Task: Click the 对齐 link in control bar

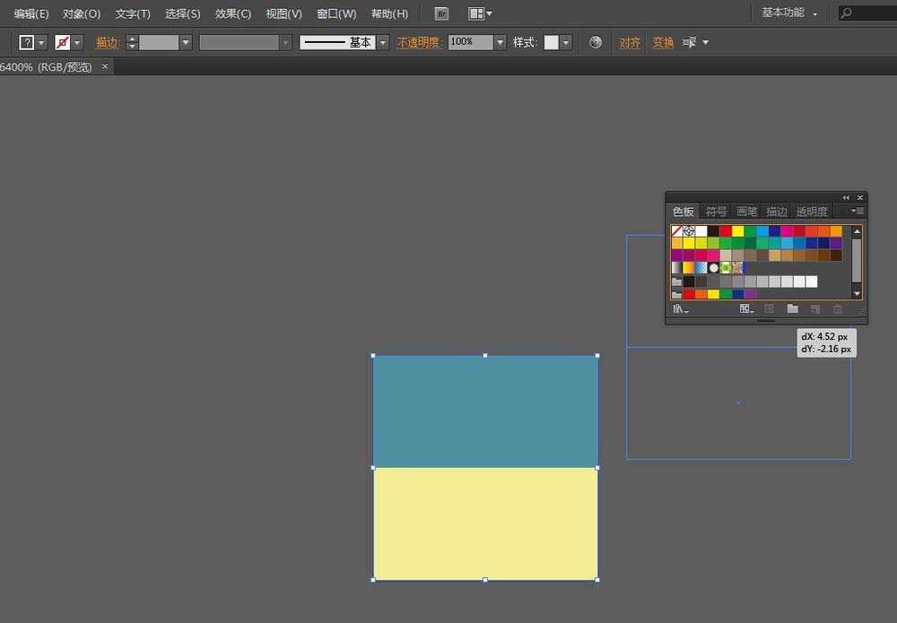Action: pyautogui.click(x=630, y=42)
